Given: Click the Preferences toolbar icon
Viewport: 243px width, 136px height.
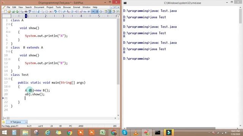Looking at the screenshot, I should coord(101,12).
